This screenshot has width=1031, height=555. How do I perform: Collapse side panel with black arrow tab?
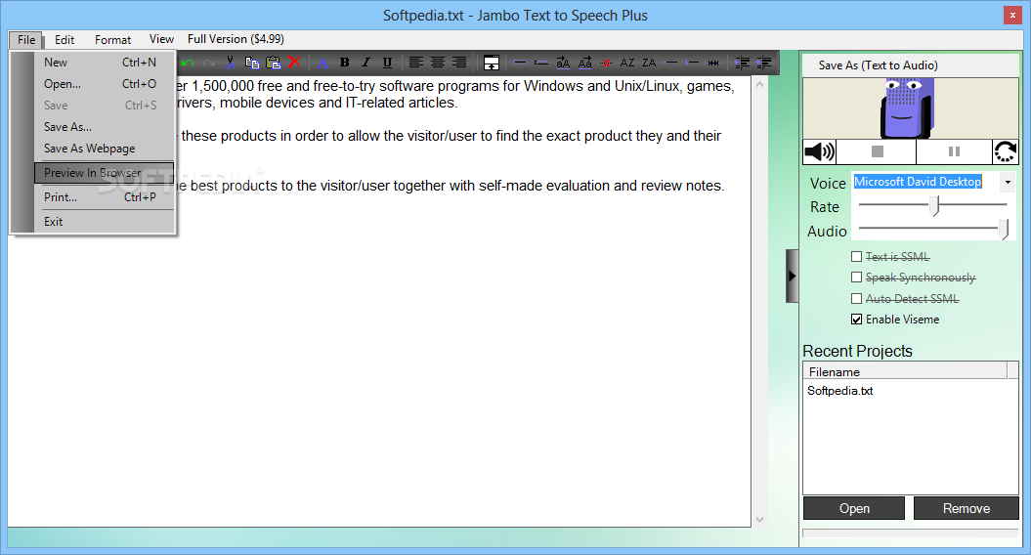(x=793, y=277)
